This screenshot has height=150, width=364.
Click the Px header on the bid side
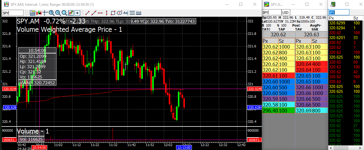(x=270, y=41)
